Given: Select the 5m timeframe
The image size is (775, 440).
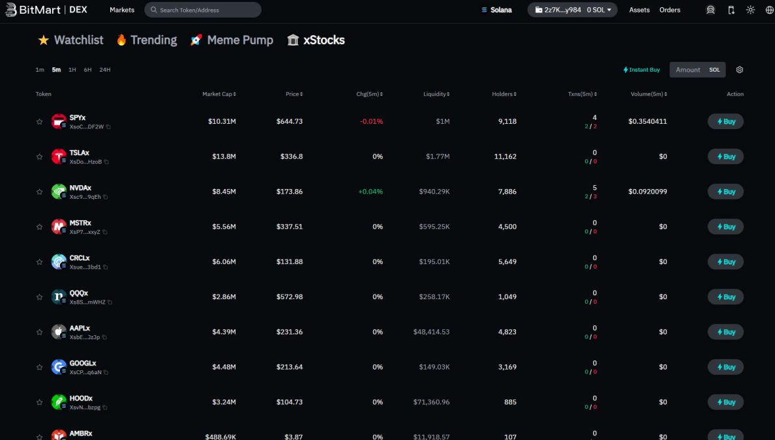Looking at the screenshot, I should (56, 70).
